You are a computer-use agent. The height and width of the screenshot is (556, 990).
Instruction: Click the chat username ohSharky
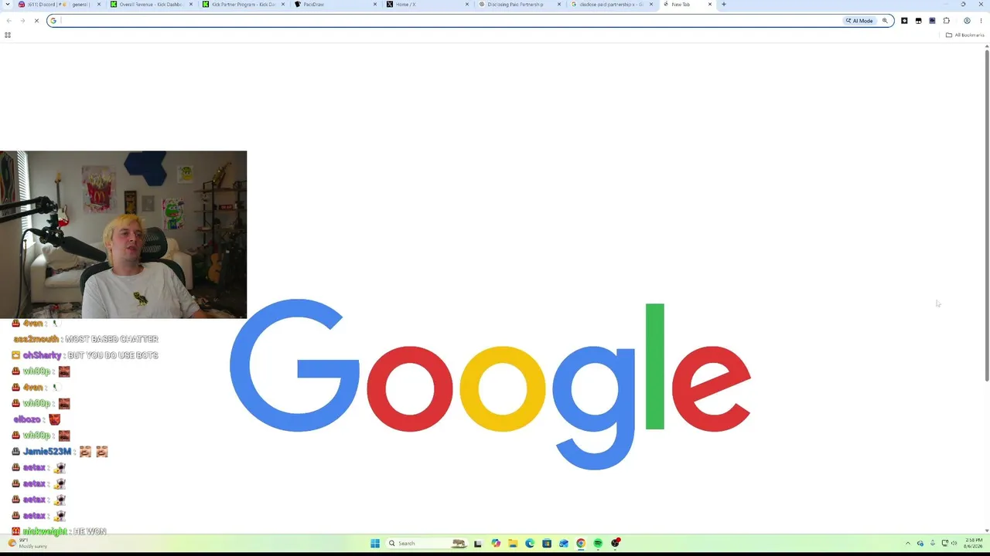pyautogui.click(x=43, y=355)
